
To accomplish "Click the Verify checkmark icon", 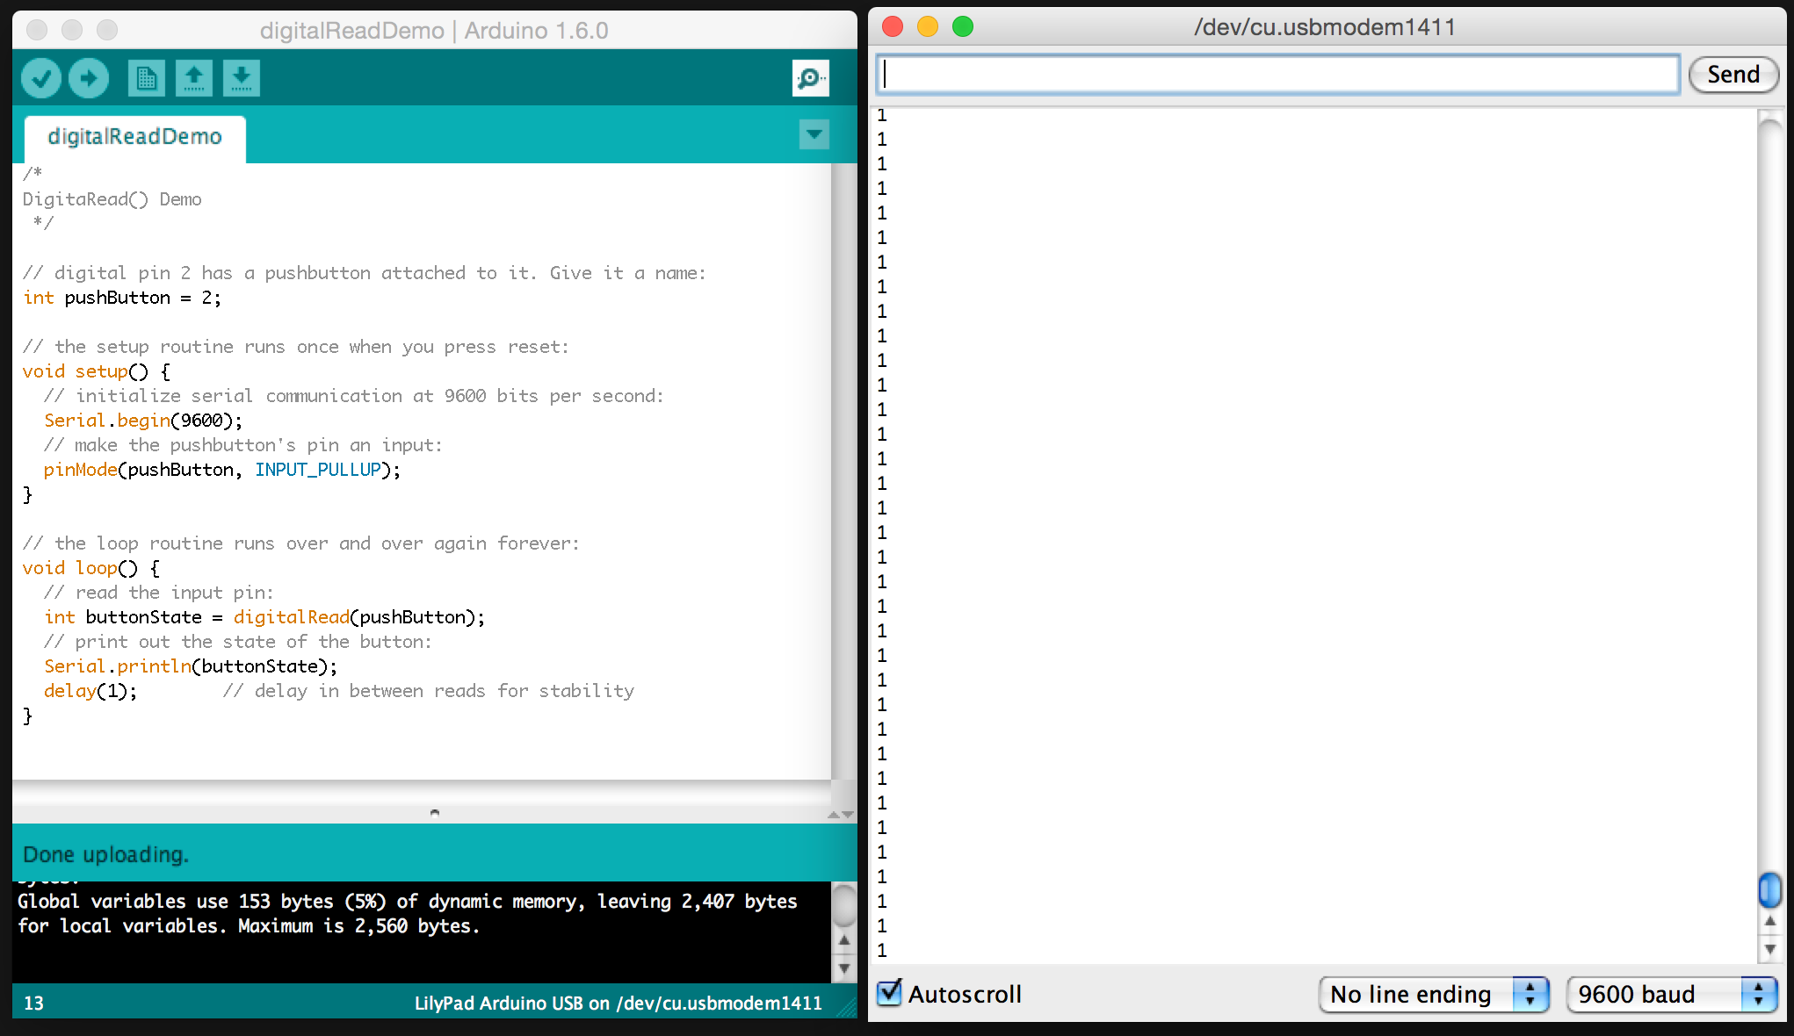I will (40, 78).
